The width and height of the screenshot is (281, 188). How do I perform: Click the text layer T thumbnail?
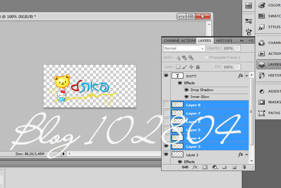pos(178,76)
